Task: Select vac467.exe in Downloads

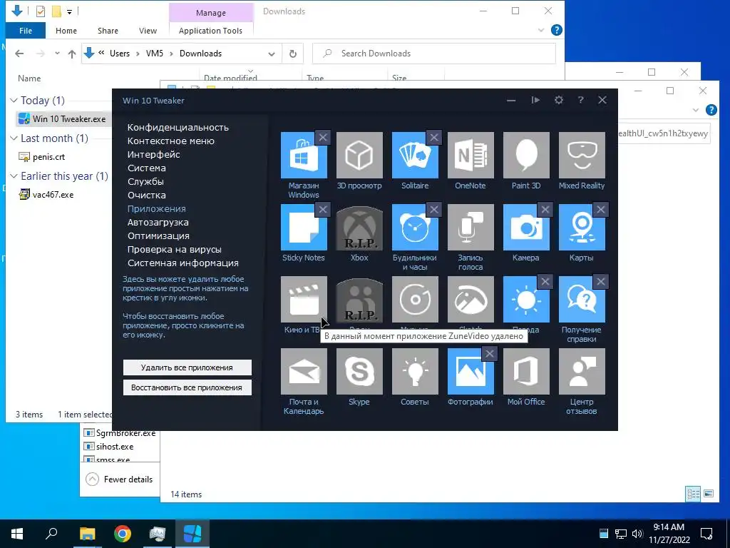Action: click(46, 195)
